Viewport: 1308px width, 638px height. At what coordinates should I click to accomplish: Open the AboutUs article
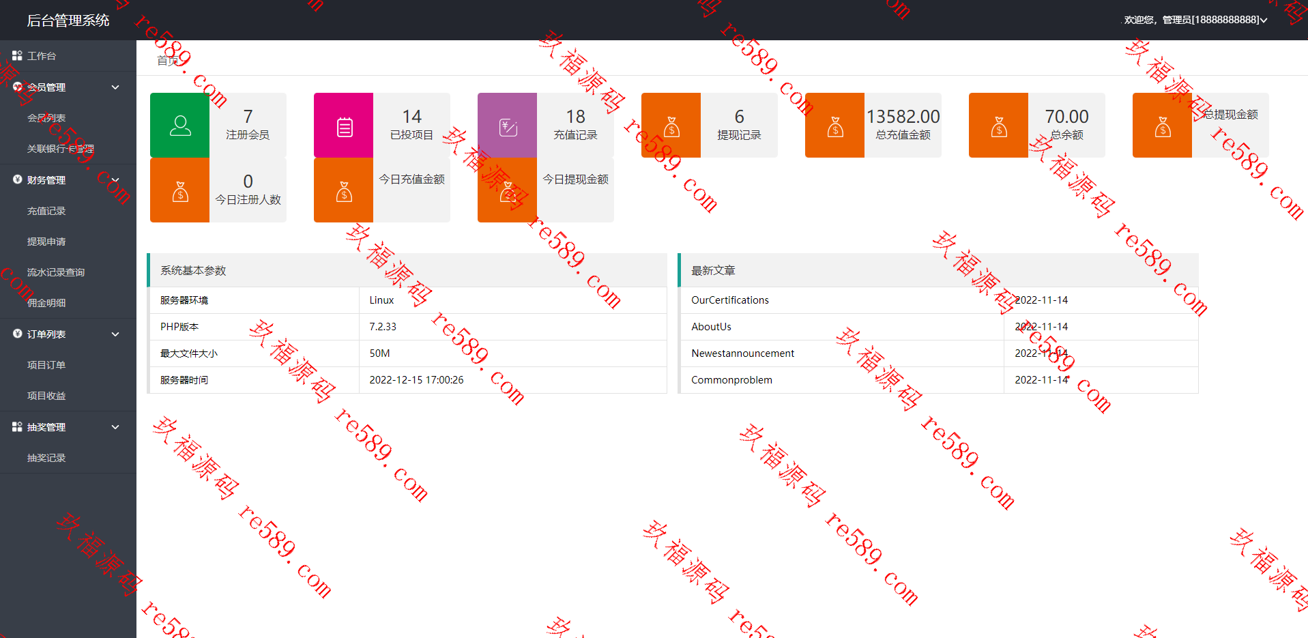[x=711, y=327]
